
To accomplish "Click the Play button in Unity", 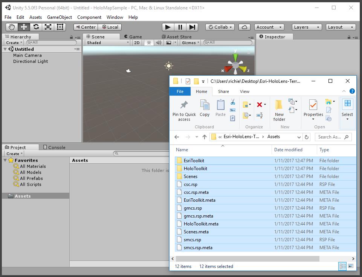I will click(x=168, y=27).
